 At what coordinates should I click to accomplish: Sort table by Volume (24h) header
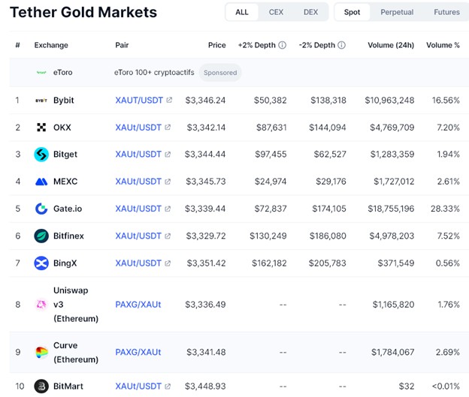point(390,45)
